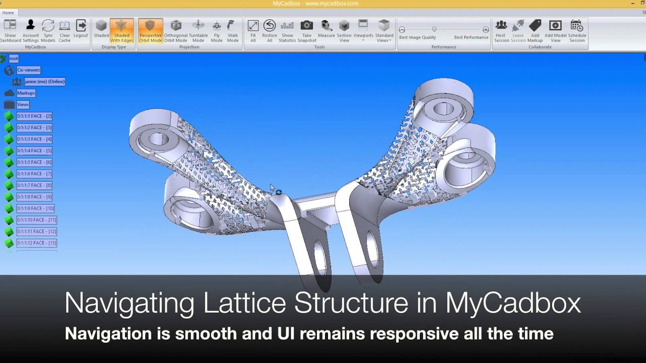Click green cube icon of FACE - [10]
Screen dimensions: 646x363
click(x=9, y=209)
